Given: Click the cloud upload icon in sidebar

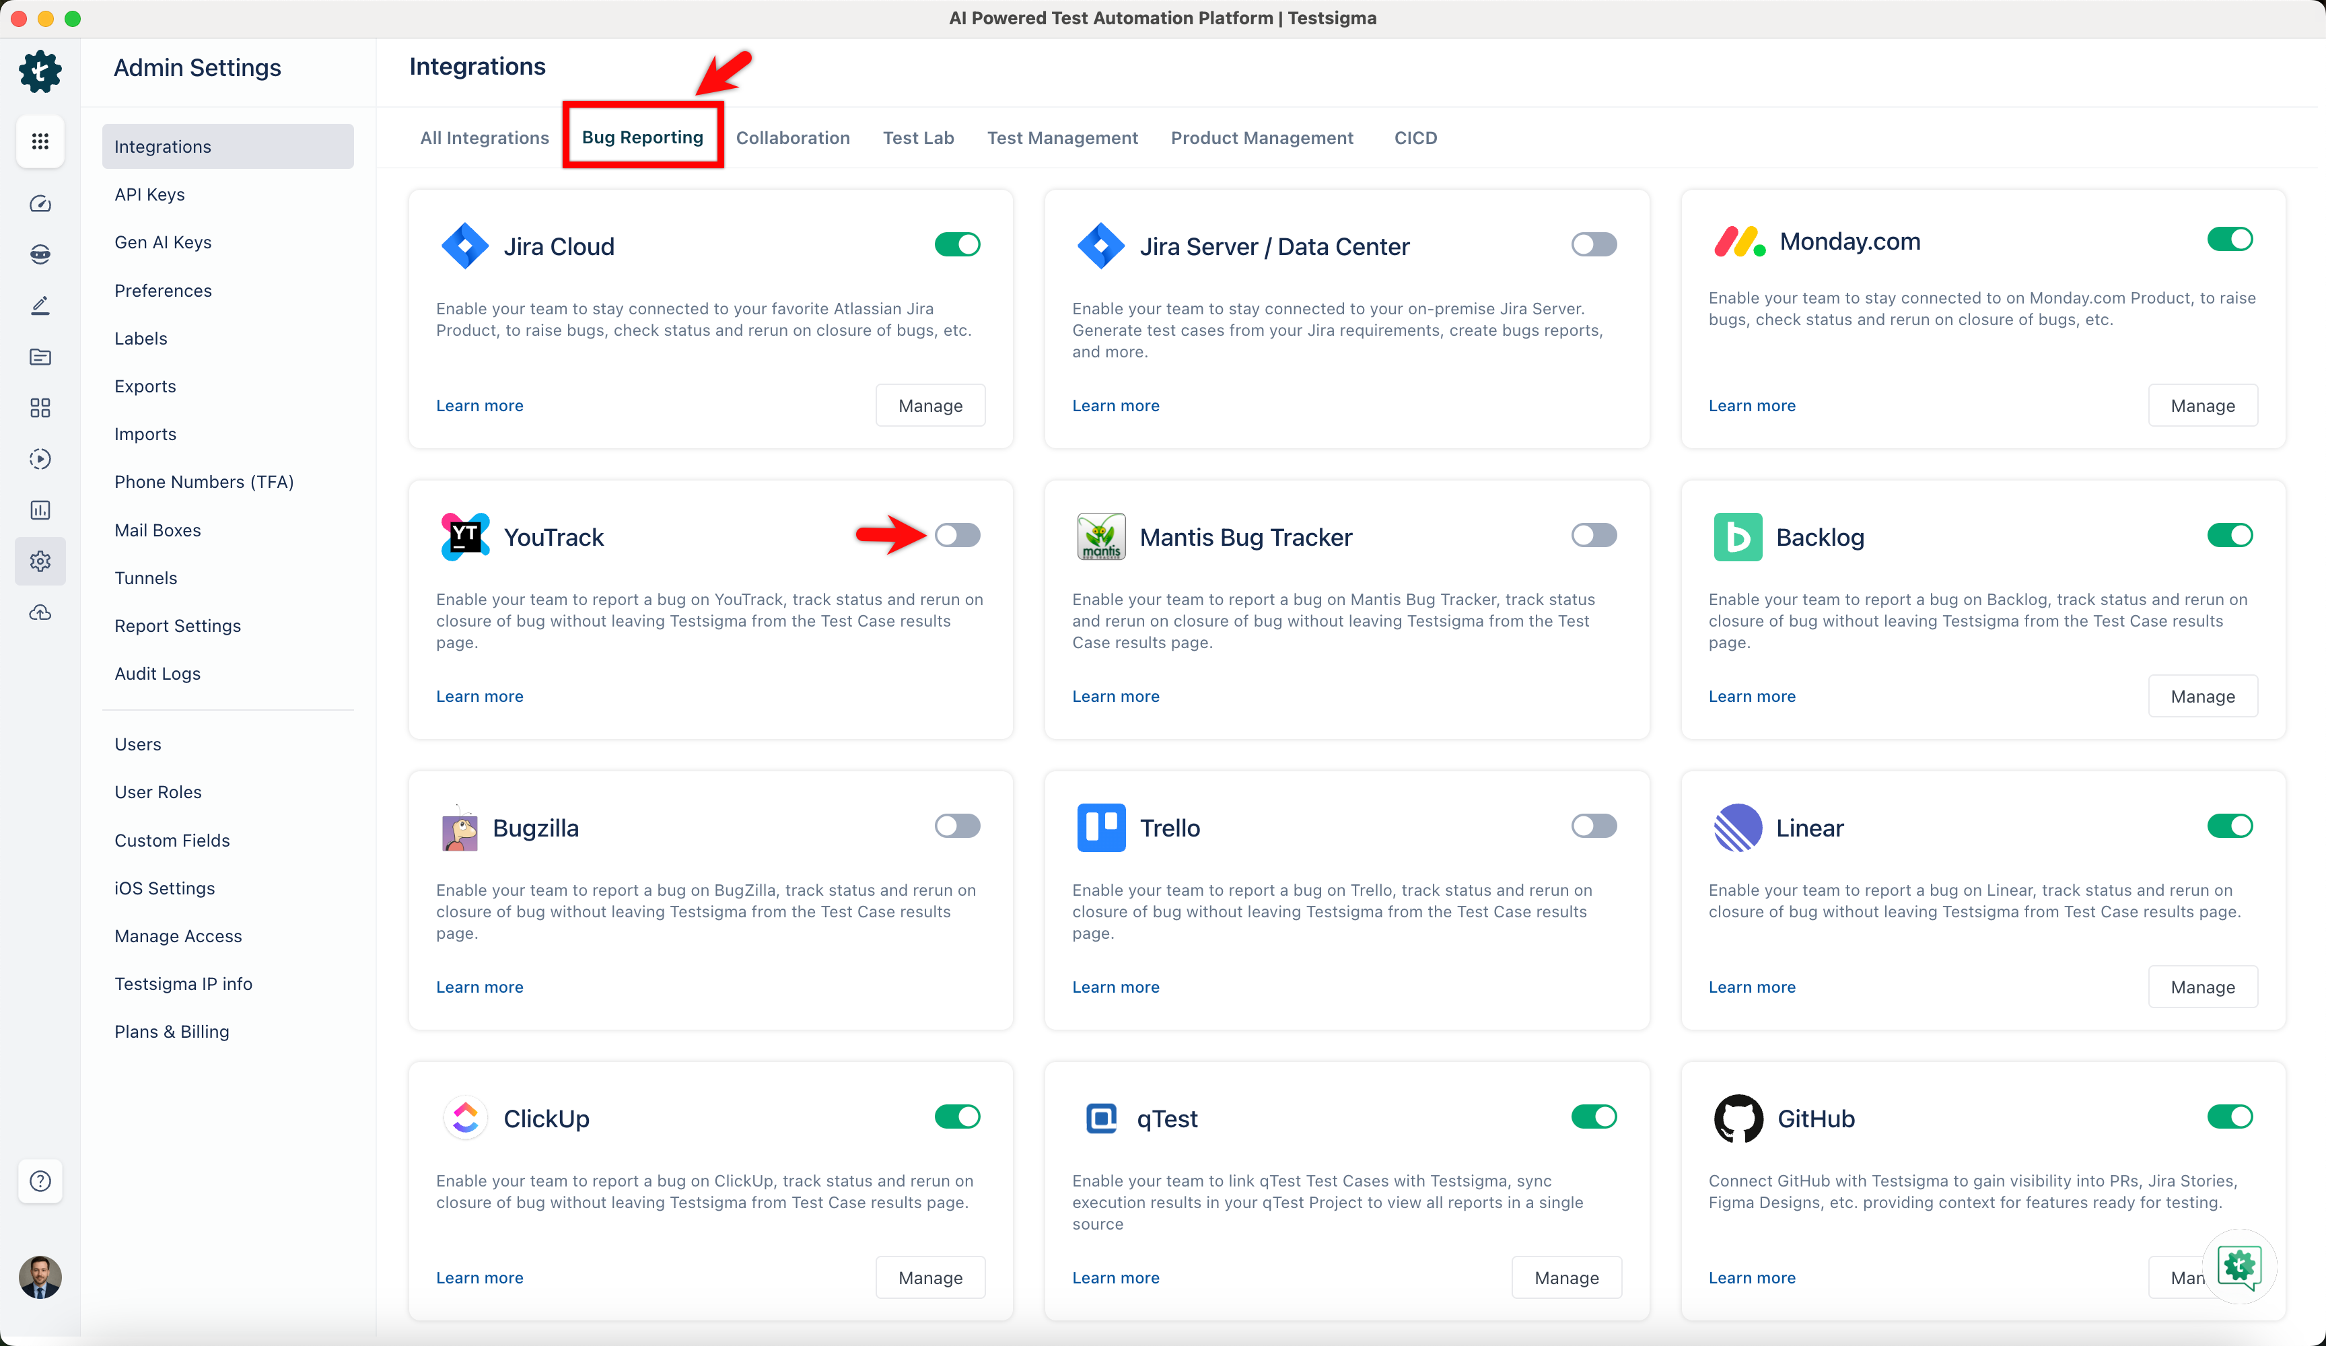Looking at the screenshot, I should click(40, 612).
